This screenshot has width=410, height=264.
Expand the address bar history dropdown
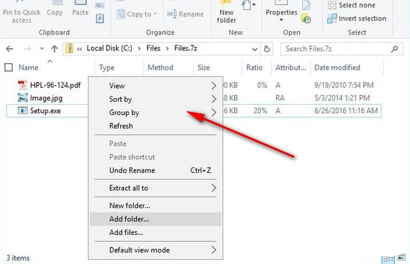pos(255,49)
